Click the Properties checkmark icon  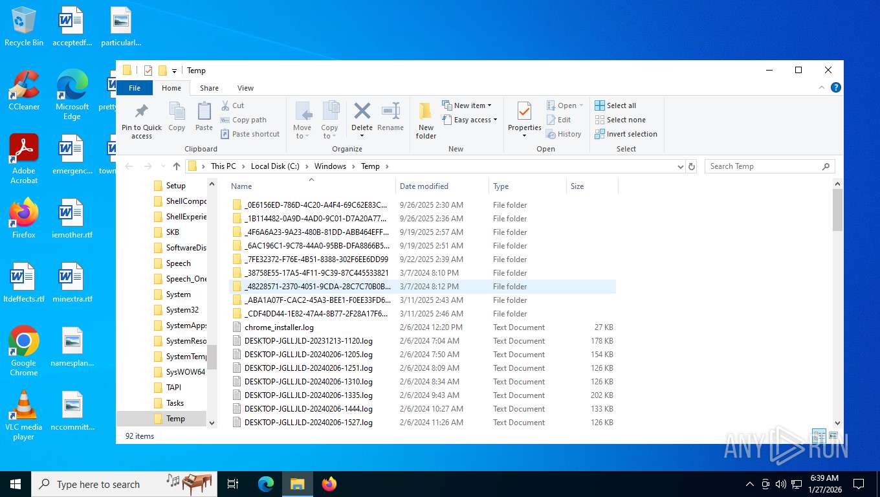[x=524, y=111]
